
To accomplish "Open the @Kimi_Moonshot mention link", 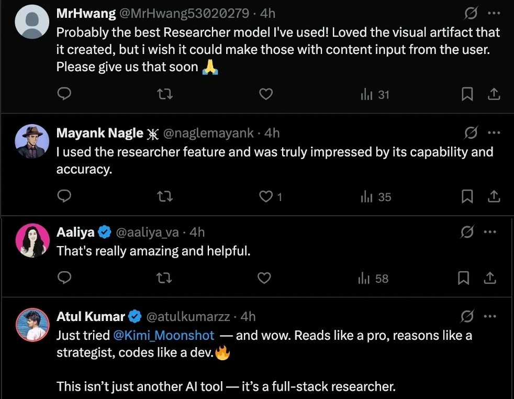I will point(164,336).
